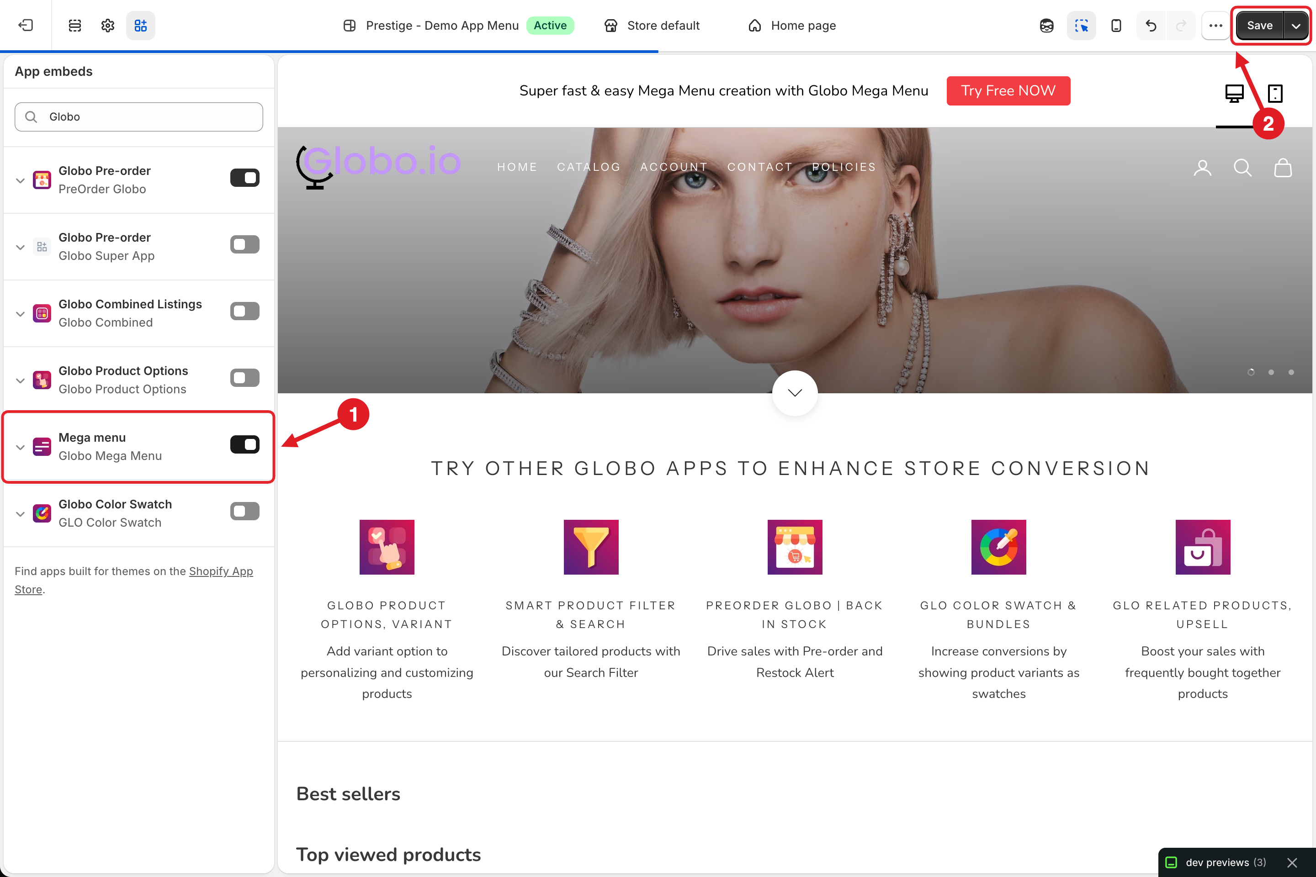The image size is (1316, 877).
Task: Click the Active status badge
Action: coord(550,25)
